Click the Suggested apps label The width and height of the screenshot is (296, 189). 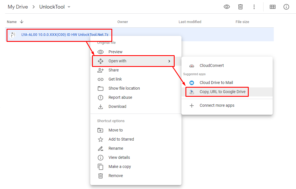tap(194, 74)
